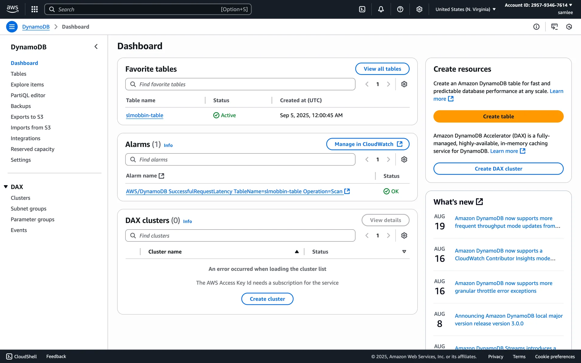Open the notifications bell
The width and height of the screenshot is (581, 363).
point(381,9)
